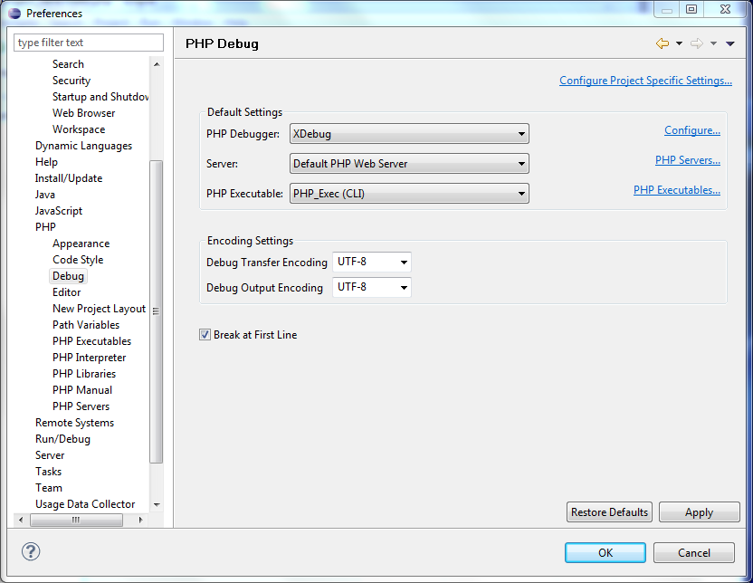
Task: Select Usage Data Collector tree item
Action: click(85, 504)
